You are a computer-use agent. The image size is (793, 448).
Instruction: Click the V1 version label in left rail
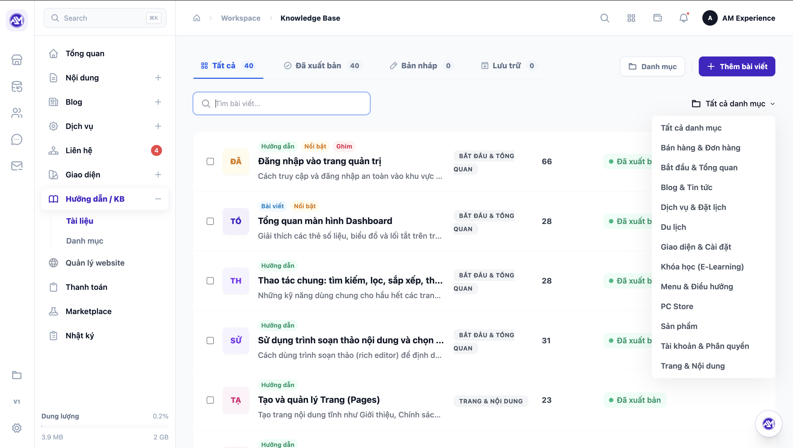(x=17, y=401)
